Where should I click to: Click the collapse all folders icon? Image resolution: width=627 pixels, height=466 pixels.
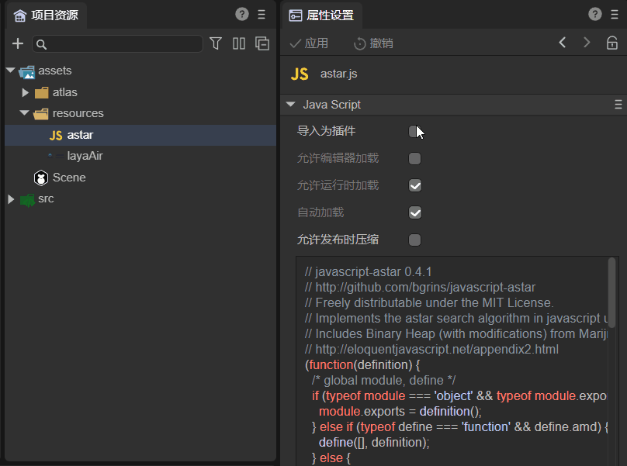tap(262, 43)
